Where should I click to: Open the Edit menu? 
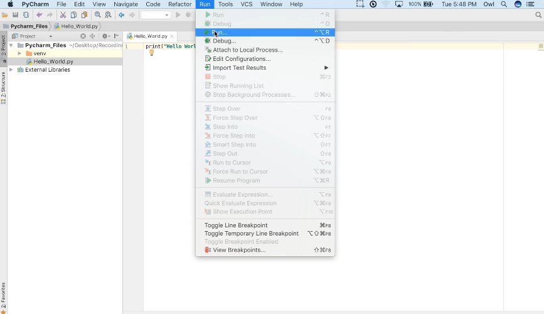[x=79, y=4]
